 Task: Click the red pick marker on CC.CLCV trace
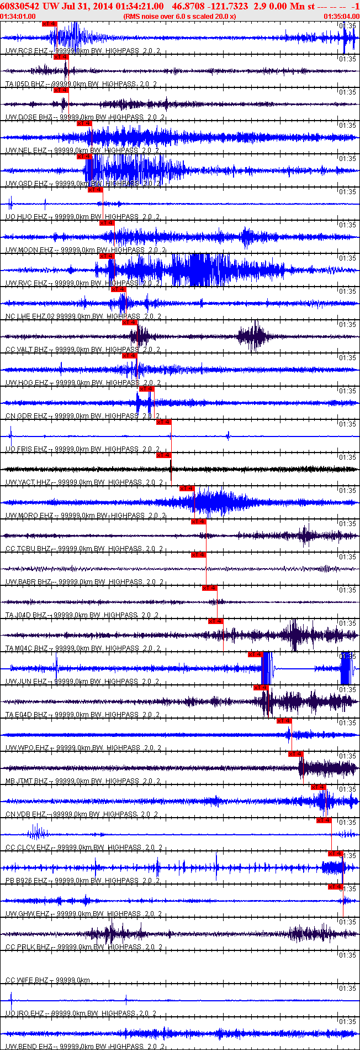coord(324,820)
